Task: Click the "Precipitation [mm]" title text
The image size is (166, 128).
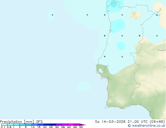Action: pyautogui.click(x=17, y=122)
